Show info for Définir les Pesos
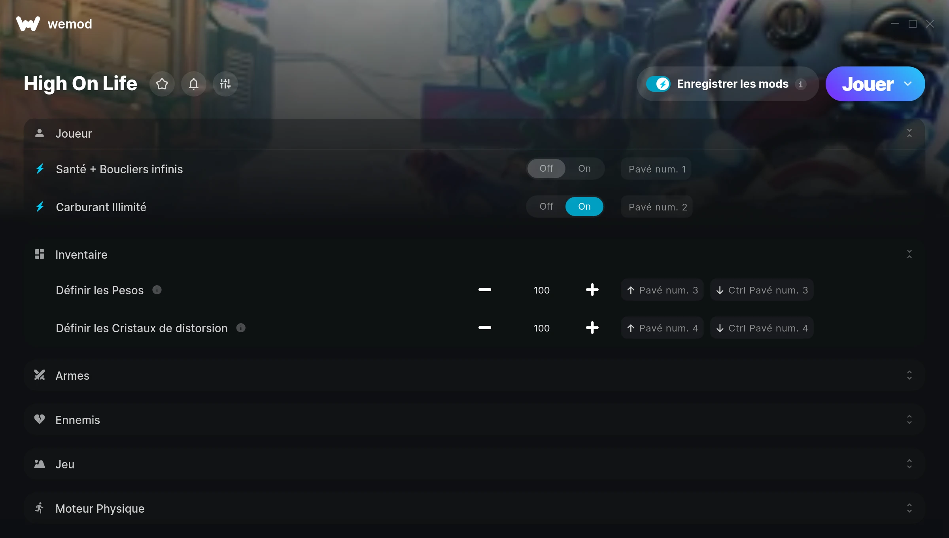Screen dimensions: 949x538 click(157, 290)
